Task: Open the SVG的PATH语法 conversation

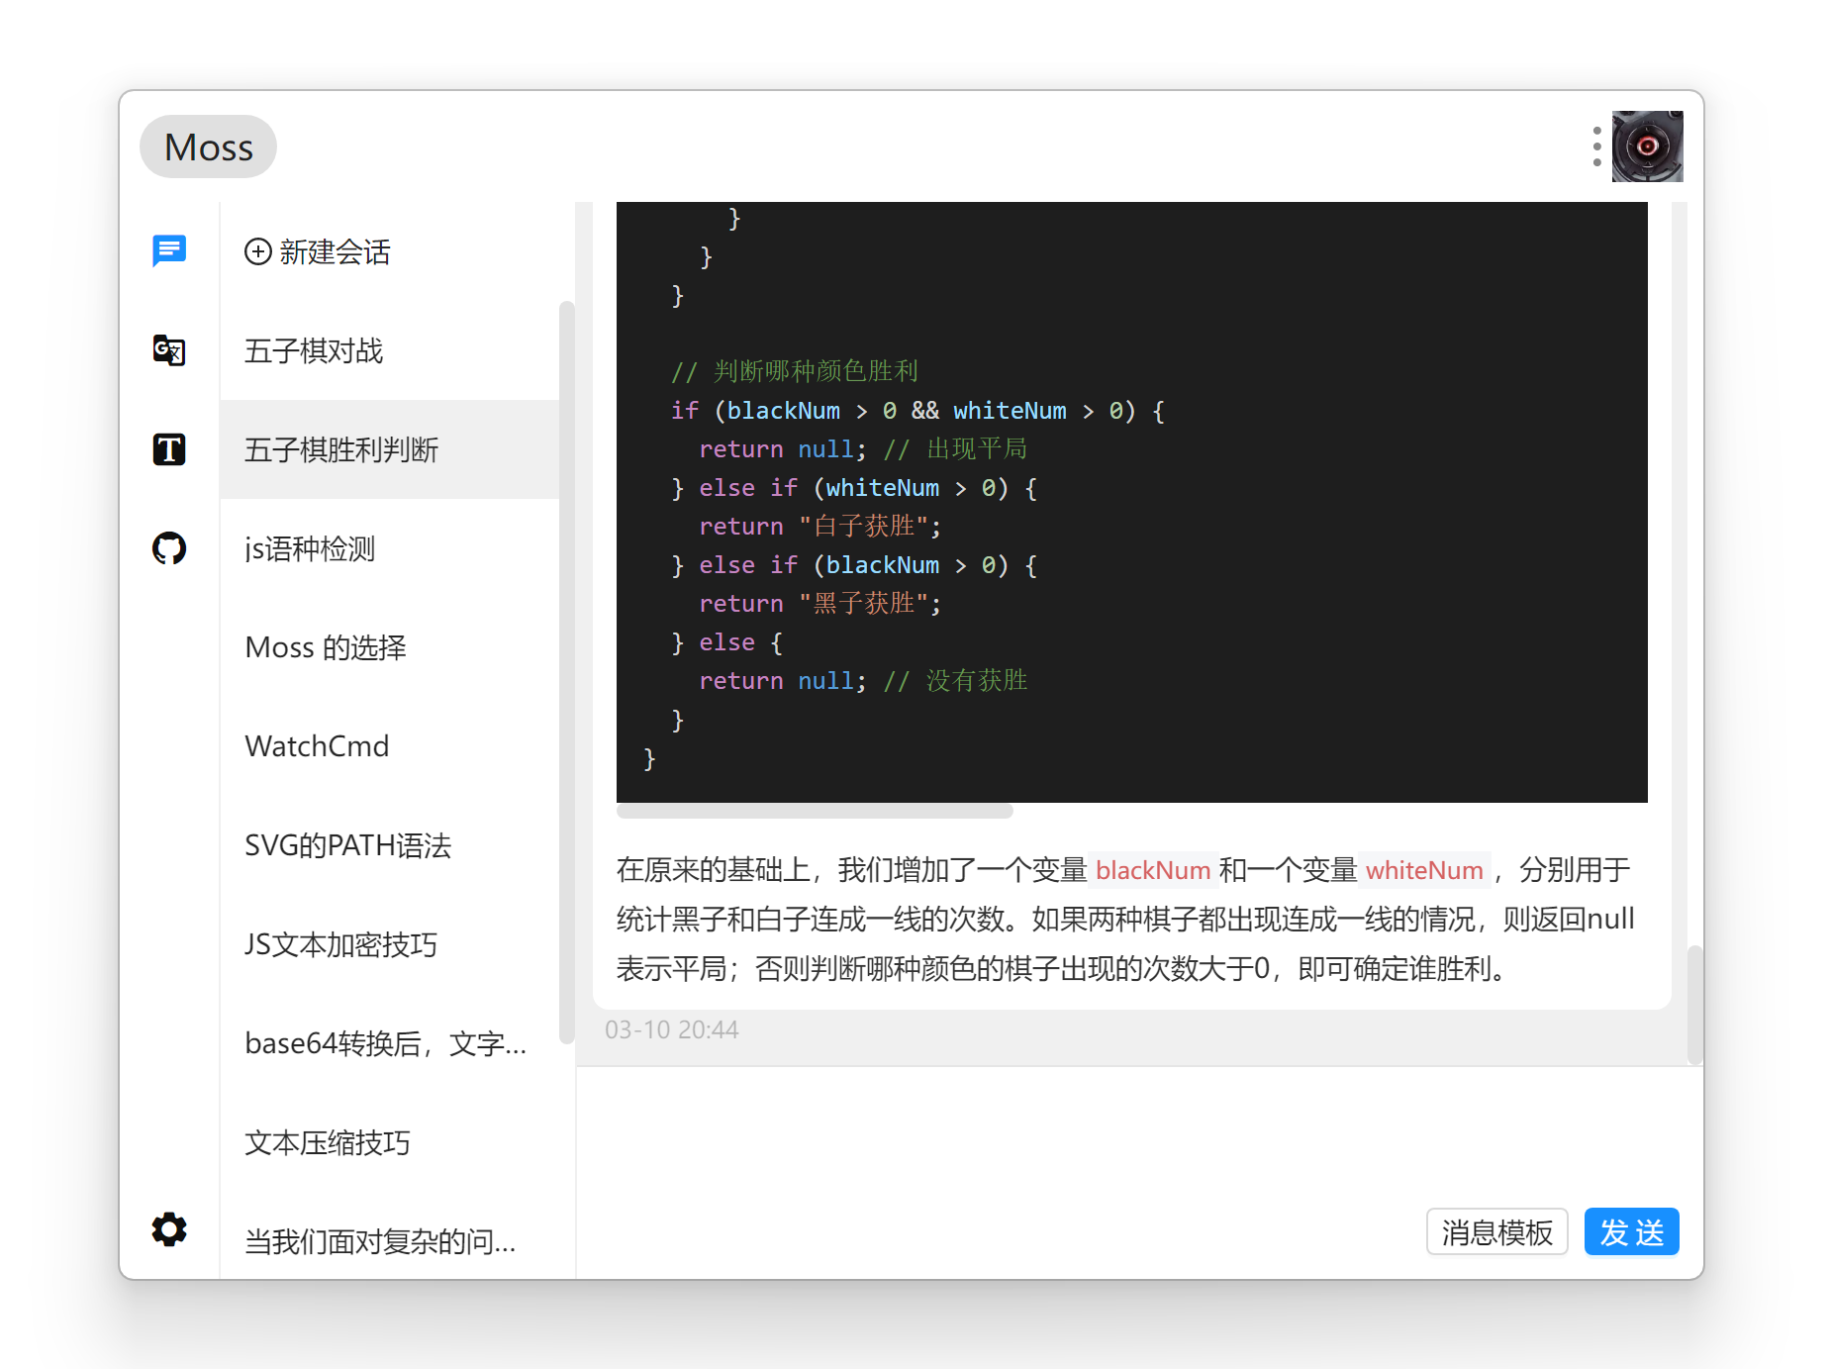Action: 389,845
